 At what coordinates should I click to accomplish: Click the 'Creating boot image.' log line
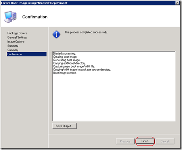[x=65, y=57]
